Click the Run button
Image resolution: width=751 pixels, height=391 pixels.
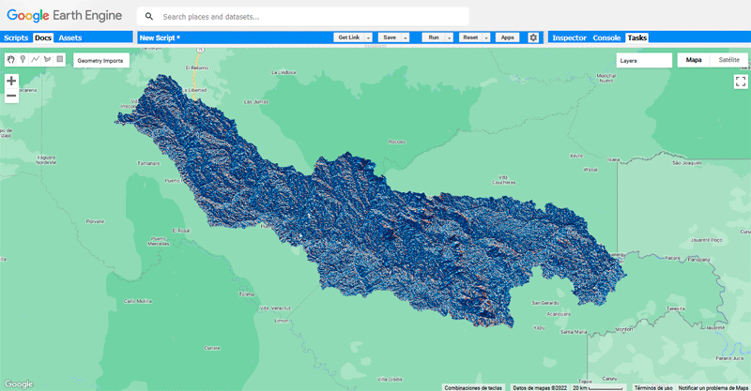coord(434,38)
